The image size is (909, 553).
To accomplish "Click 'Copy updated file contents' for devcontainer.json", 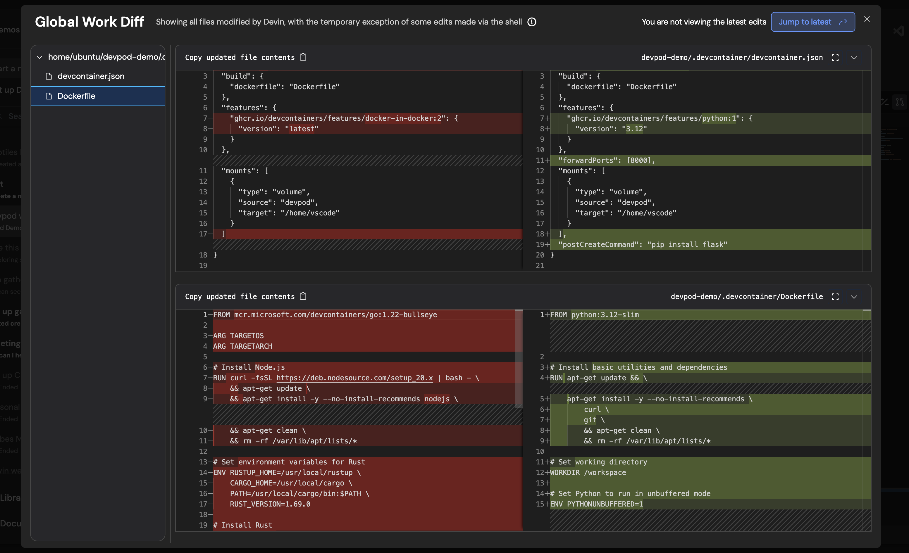I will click(240, 58).
